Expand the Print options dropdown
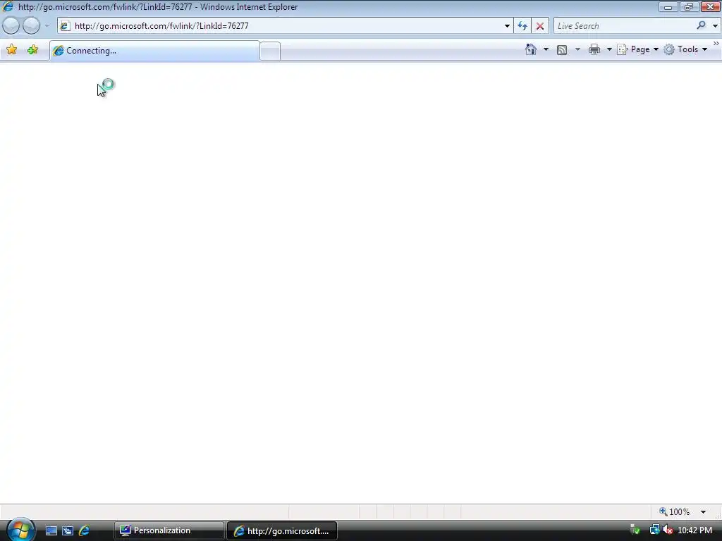 click(x=608, y=49)
